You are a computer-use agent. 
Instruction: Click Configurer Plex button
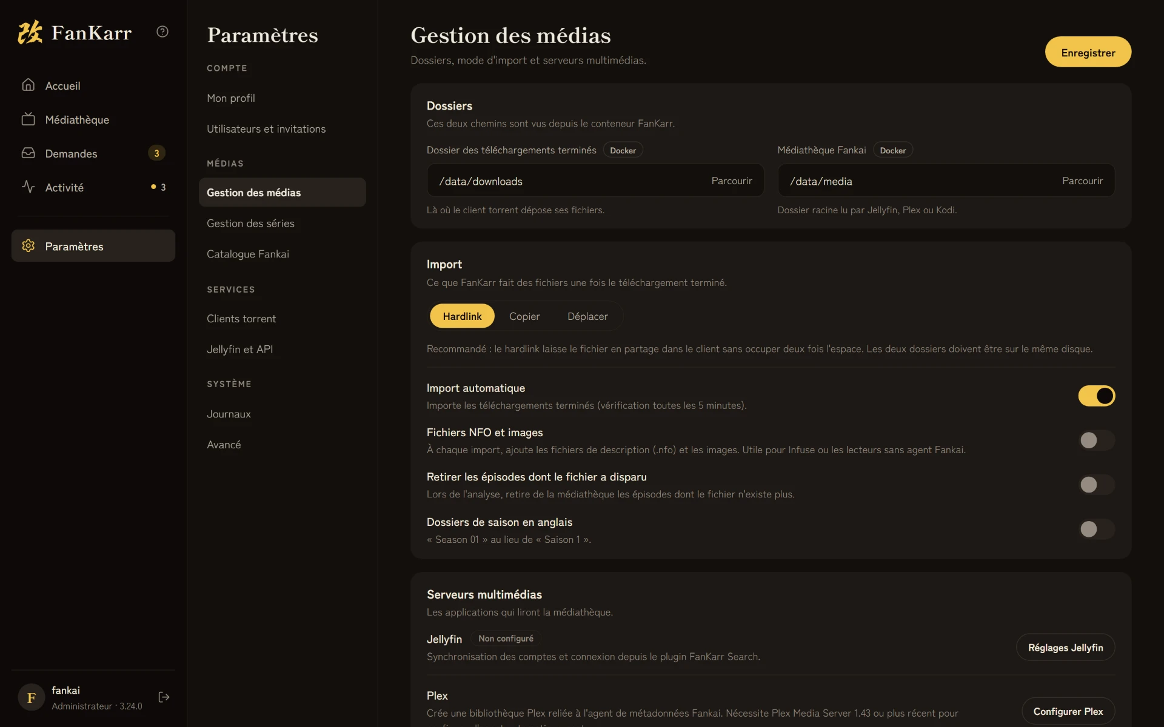tap(1068, 711)
